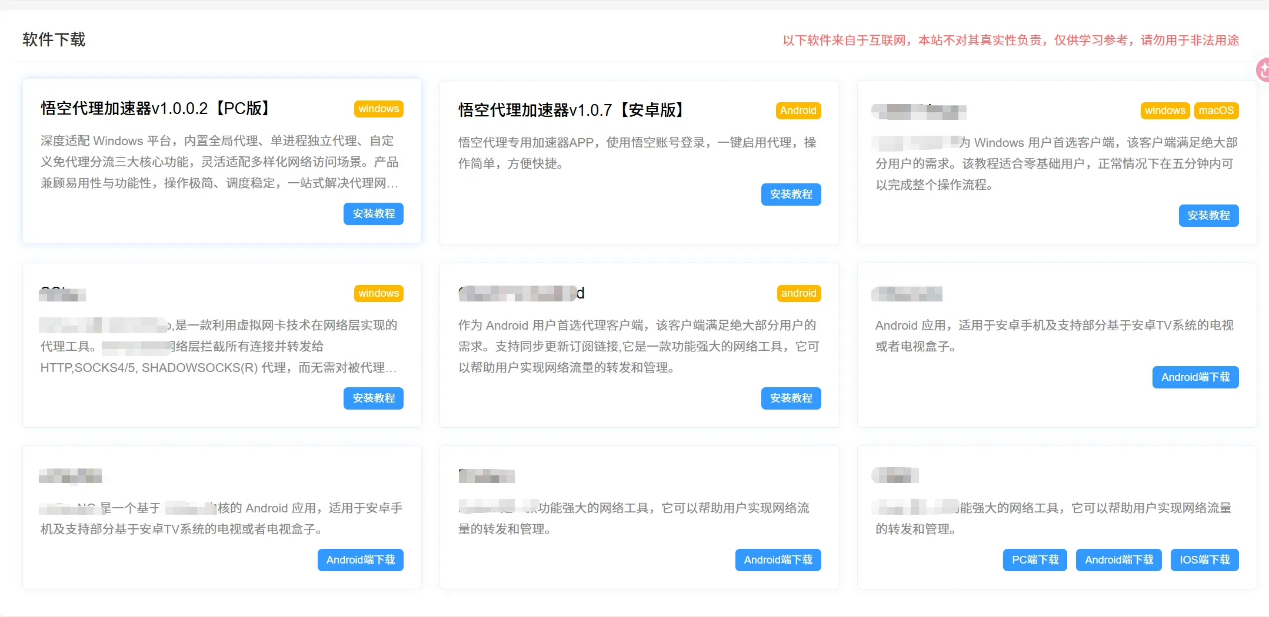The width and height of the screenshot is (1269, 617).
Task: Click windows tag on 悟空代理加速器 PC版 card
Action: 379,109
